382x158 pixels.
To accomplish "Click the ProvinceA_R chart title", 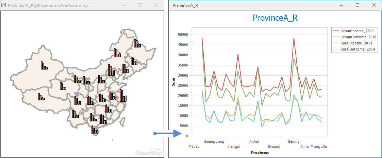I will pyautogui.click(x=275, y=18).
